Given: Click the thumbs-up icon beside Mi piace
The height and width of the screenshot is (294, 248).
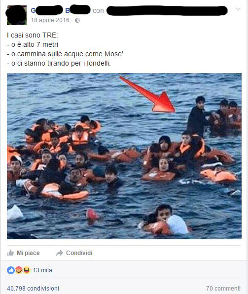Looking at the screenshot, I should click(10, 253).
